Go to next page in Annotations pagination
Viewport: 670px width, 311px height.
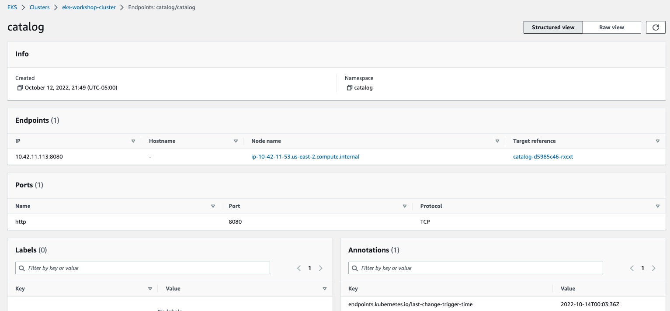(653, 268)
